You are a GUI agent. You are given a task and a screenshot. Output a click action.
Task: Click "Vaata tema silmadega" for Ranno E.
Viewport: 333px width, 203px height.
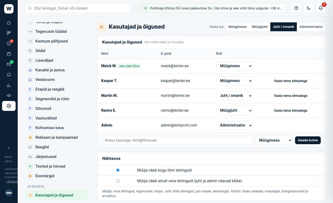pos(291,111)
